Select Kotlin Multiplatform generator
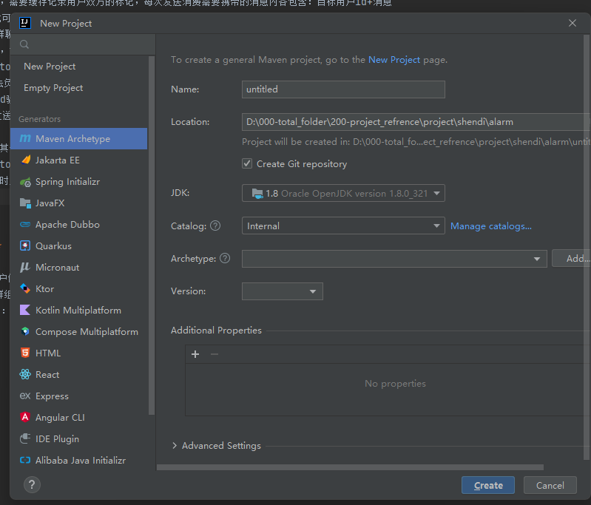The width and height of the screenshot is (591, 505). tap(78, 310)
